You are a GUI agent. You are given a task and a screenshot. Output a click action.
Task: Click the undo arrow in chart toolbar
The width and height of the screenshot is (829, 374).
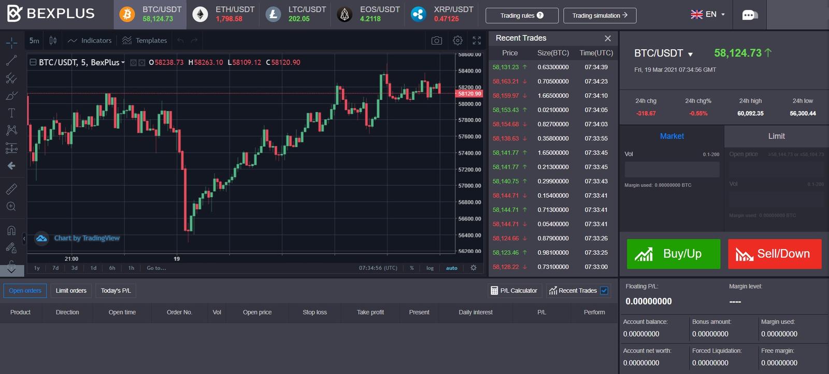180,40
